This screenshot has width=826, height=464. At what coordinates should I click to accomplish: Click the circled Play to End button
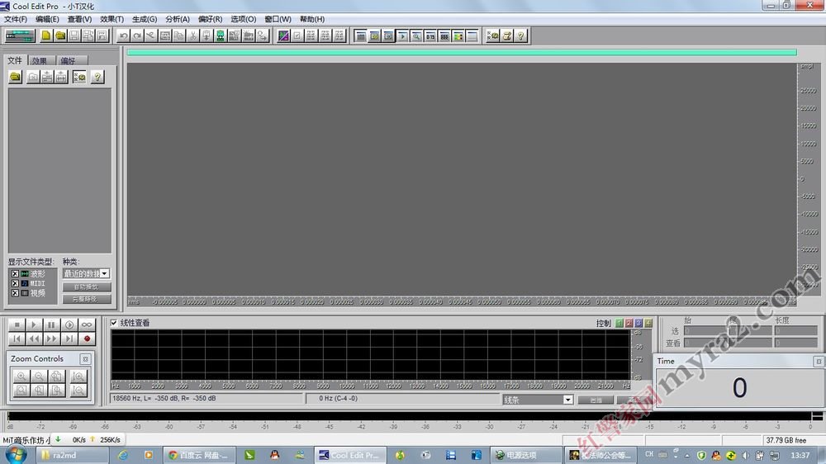(69, 325)
